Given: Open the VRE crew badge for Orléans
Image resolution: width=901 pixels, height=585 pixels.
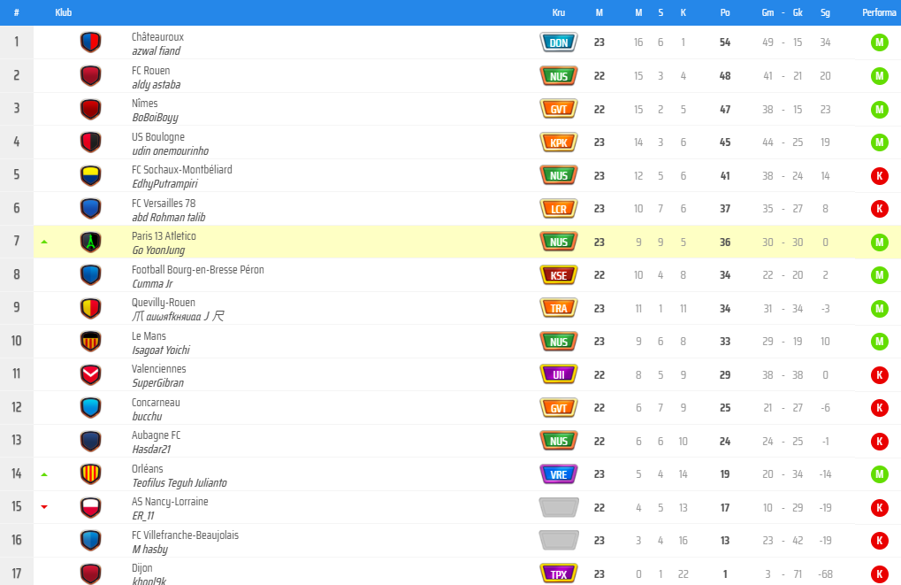Looking at the screenshot, I should (x=559, y=474).
